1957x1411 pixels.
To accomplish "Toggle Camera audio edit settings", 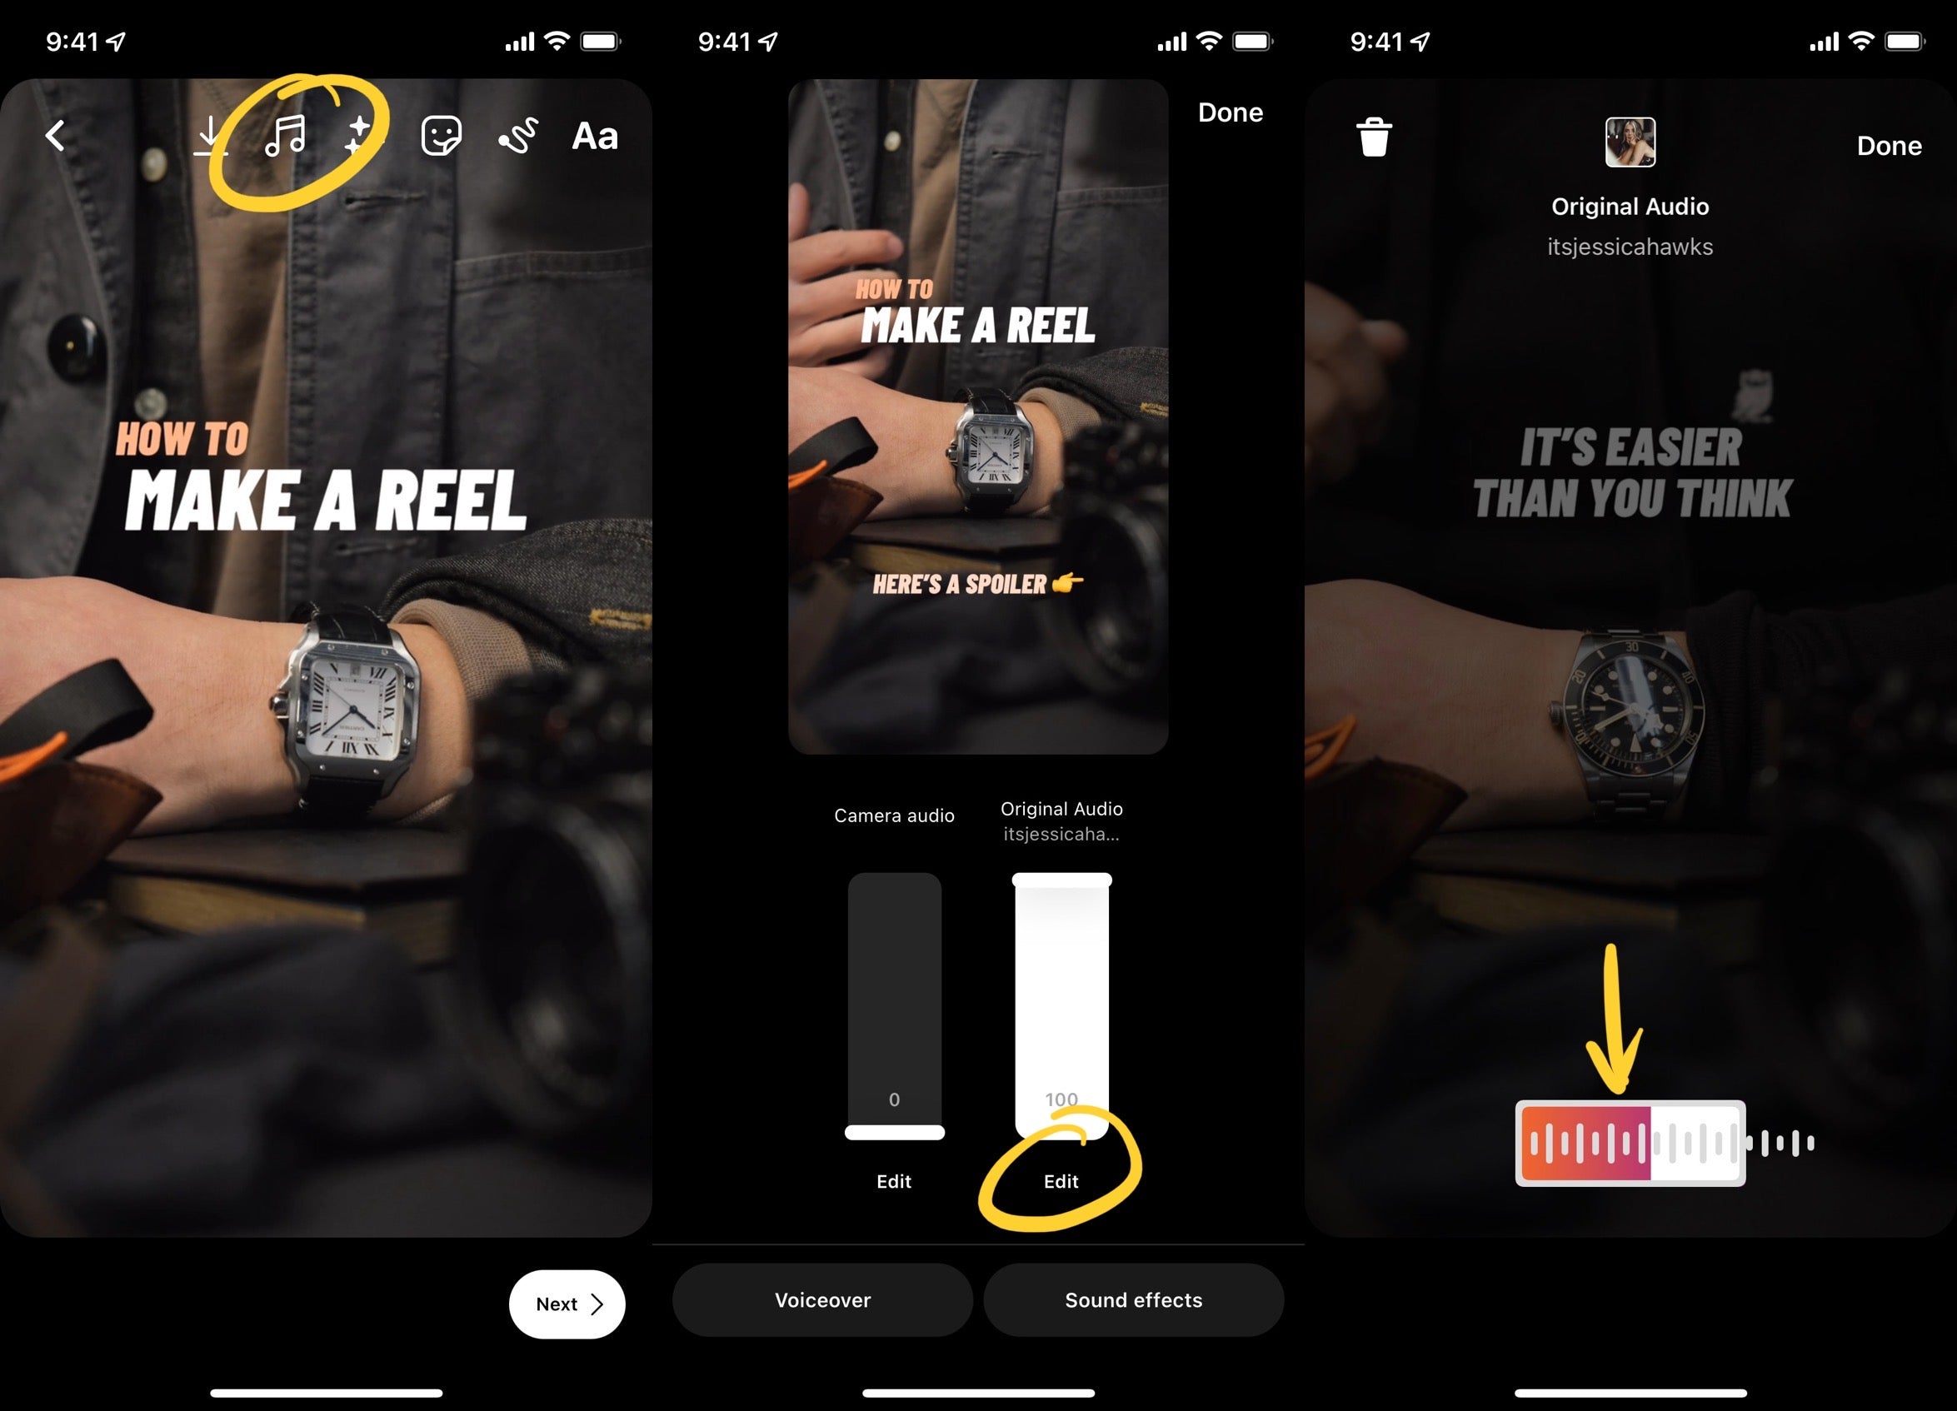I will 892,1182.
